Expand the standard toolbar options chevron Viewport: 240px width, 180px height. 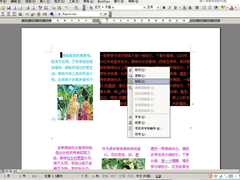pos(84,8)
